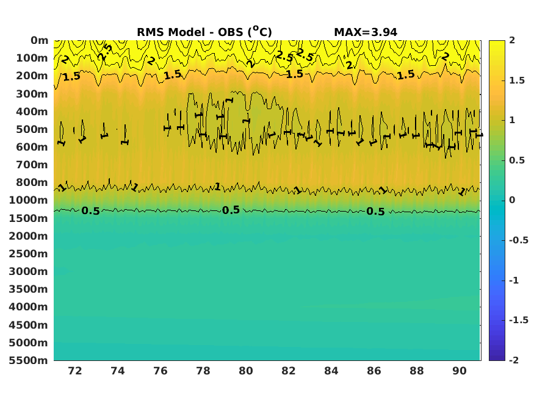The width and height of the screenshot is (534, 400).
Task: Click the colorbar top tick label "2"
Action: coord(512,40)
